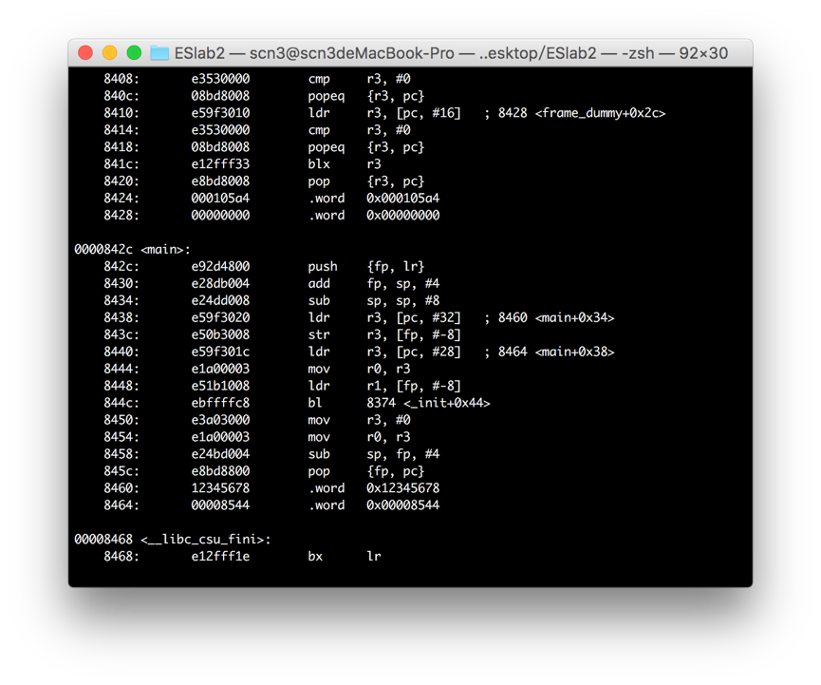Viewport: 821px width, 685px height.
Task: Zoom the window with green button
Action: point(134,53)
